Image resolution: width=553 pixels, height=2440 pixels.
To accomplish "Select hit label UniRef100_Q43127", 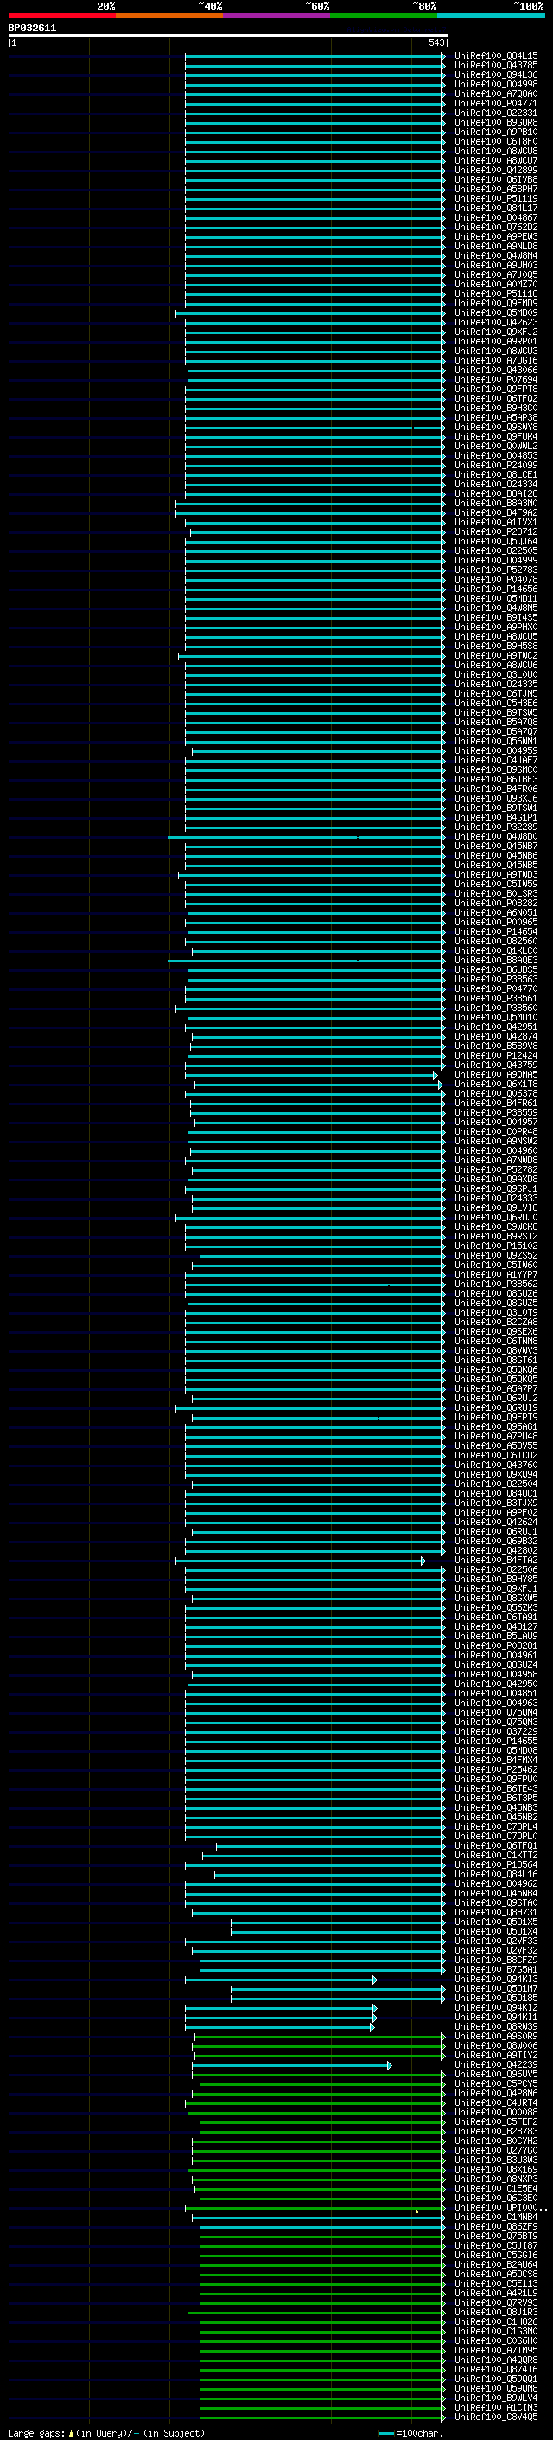I will point(496,1626).
